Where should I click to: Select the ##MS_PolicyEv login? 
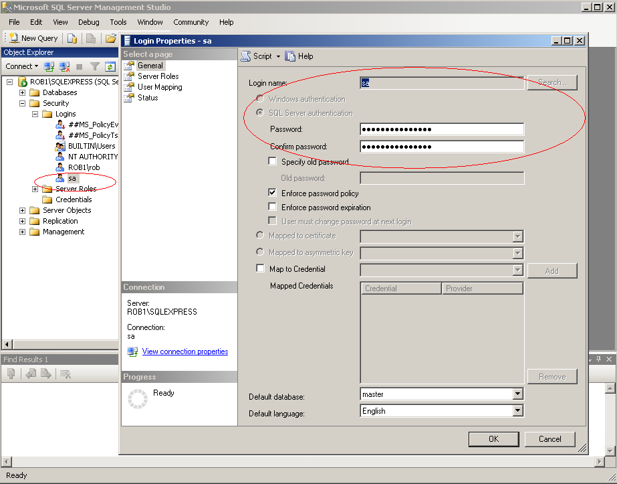coord(94,125)
